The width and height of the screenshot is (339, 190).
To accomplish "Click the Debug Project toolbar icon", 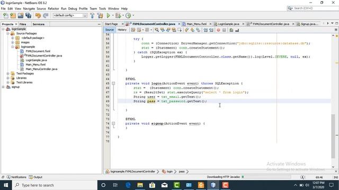I will 118,15.
